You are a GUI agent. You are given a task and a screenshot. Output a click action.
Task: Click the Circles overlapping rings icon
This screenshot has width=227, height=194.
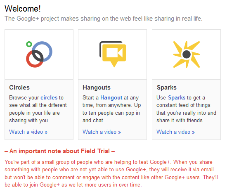pos(39,54)
